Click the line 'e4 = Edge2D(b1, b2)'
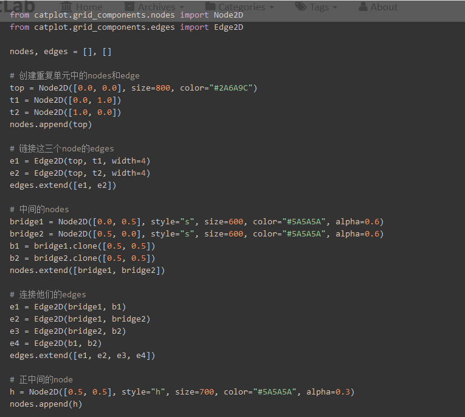The height and width of the screenshot is (417, 465). (x=56, y=343)
